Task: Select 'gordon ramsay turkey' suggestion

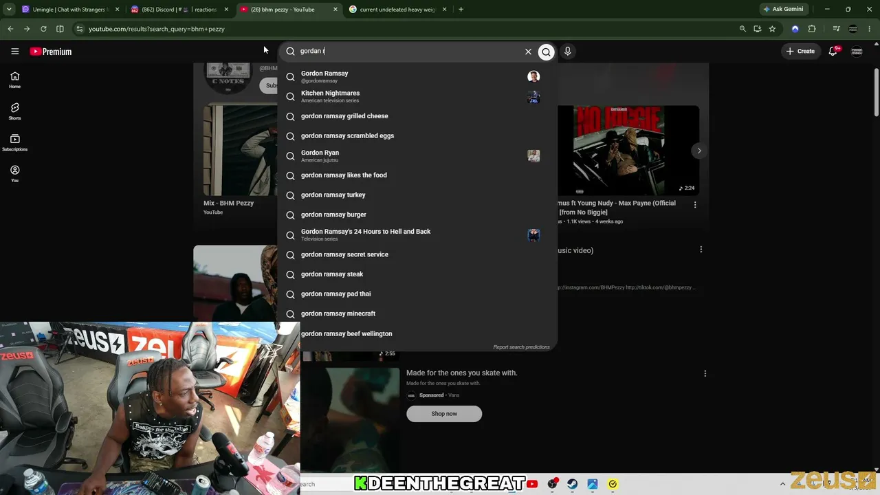Action: 417,195
